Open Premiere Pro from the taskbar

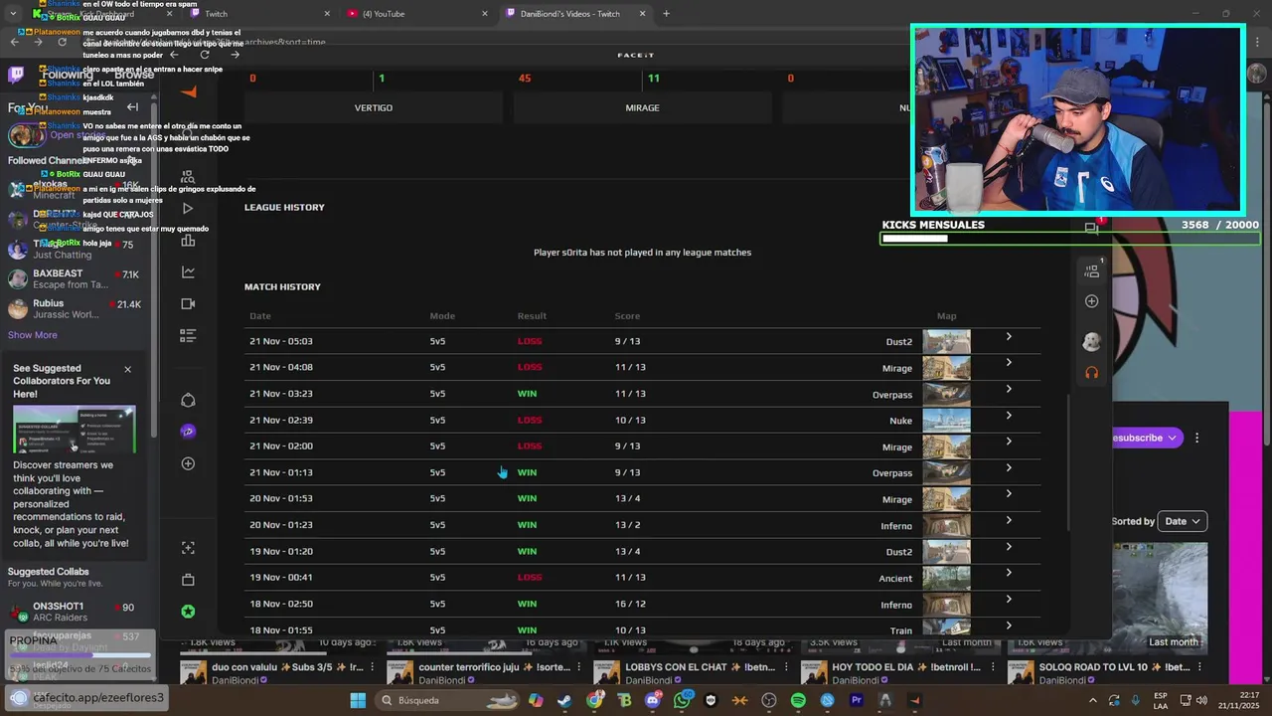coord(857,700)
